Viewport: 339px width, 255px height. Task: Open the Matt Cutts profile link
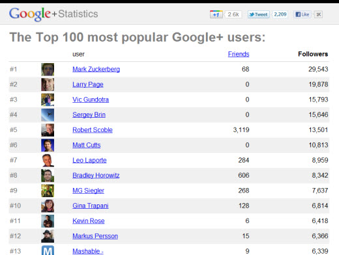click(87, 145)
